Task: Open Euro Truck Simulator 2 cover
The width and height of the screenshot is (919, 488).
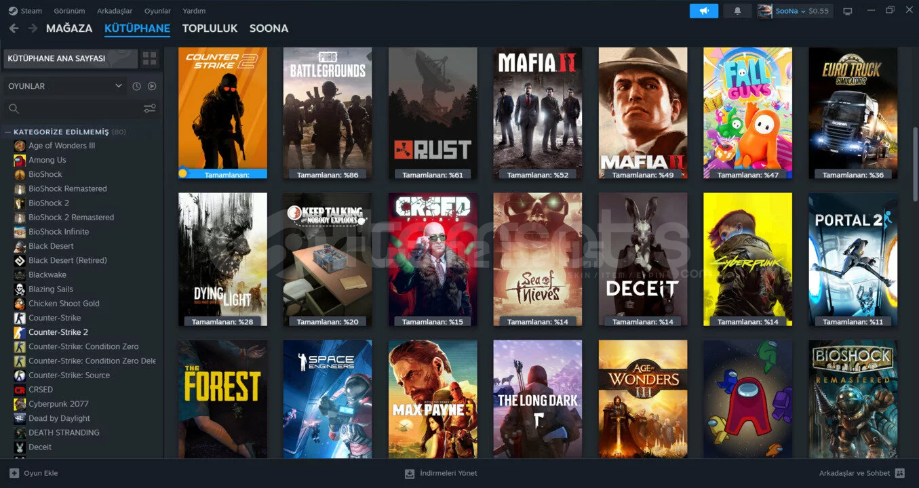Action: (x=853, y=113)
